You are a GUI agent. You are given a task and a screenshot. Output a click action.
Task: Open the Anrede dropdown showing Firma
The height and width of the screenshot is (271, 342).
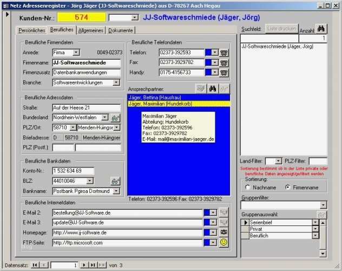pyautogui.click(x=76, y=53)
